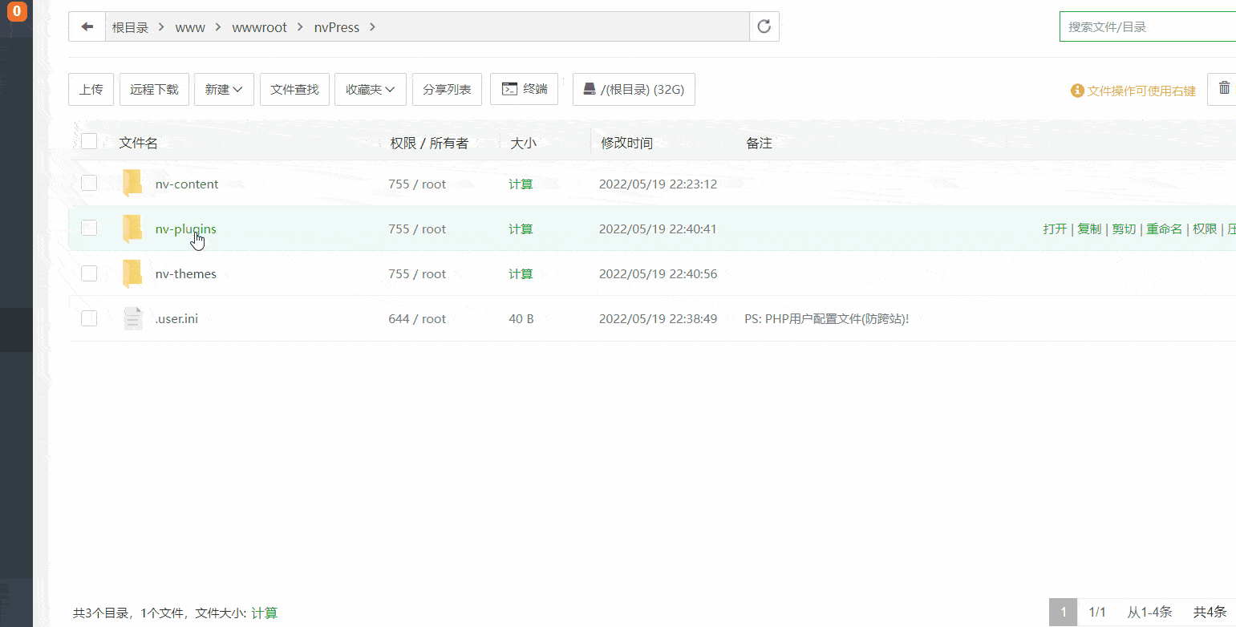Click the 共4条 total count text
Viewport: 1236px width, 627px height.
[1210, 613]
